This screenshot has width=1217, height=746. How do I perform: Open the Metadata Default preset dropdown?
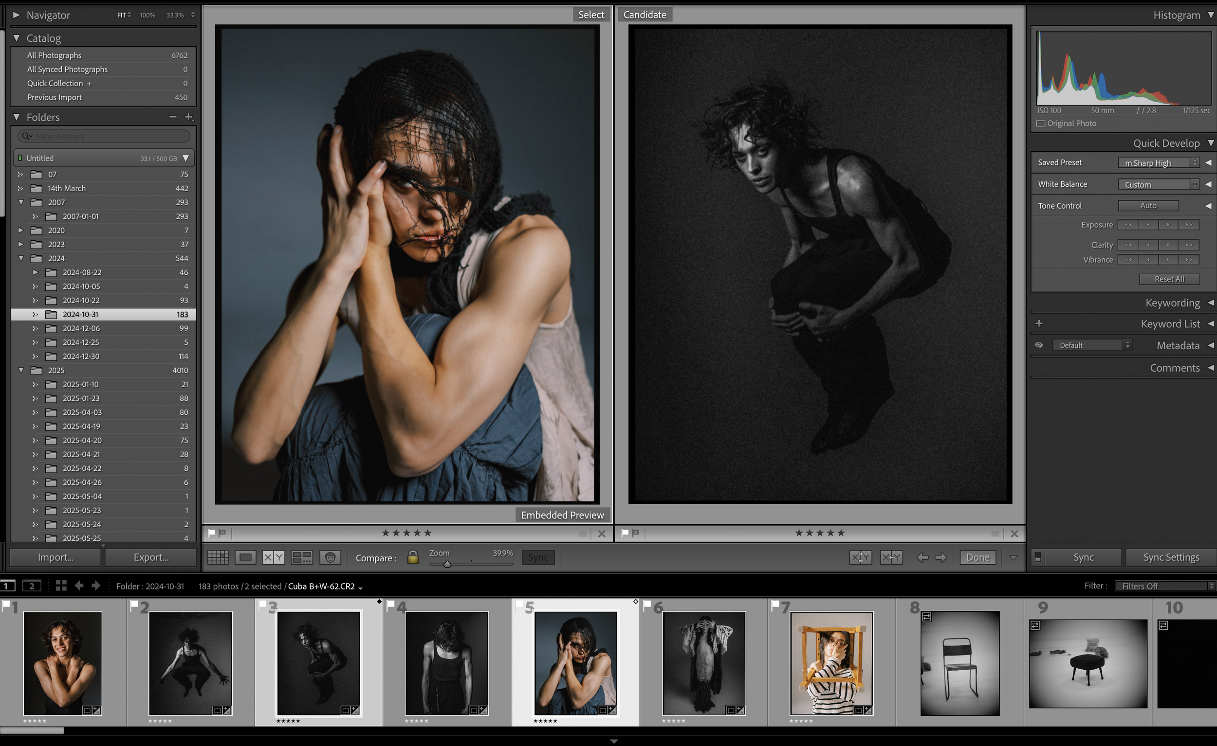pyautogui.click(x=1092, y=345)
